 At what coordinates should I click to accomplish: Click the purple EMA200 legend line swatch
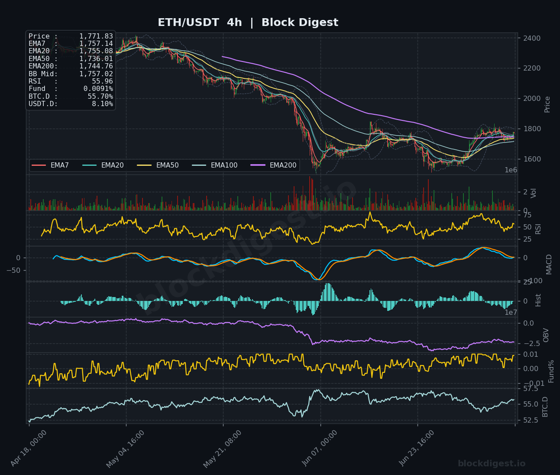tap(258, 165)
